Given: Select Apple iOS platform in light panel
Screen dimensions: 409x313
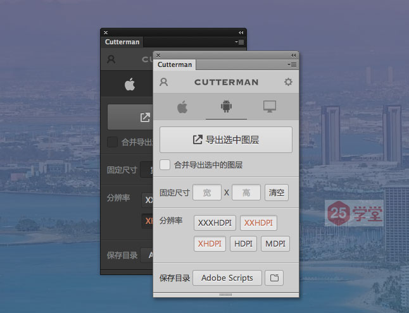Looking at the screenshot, I should [182, 107].
